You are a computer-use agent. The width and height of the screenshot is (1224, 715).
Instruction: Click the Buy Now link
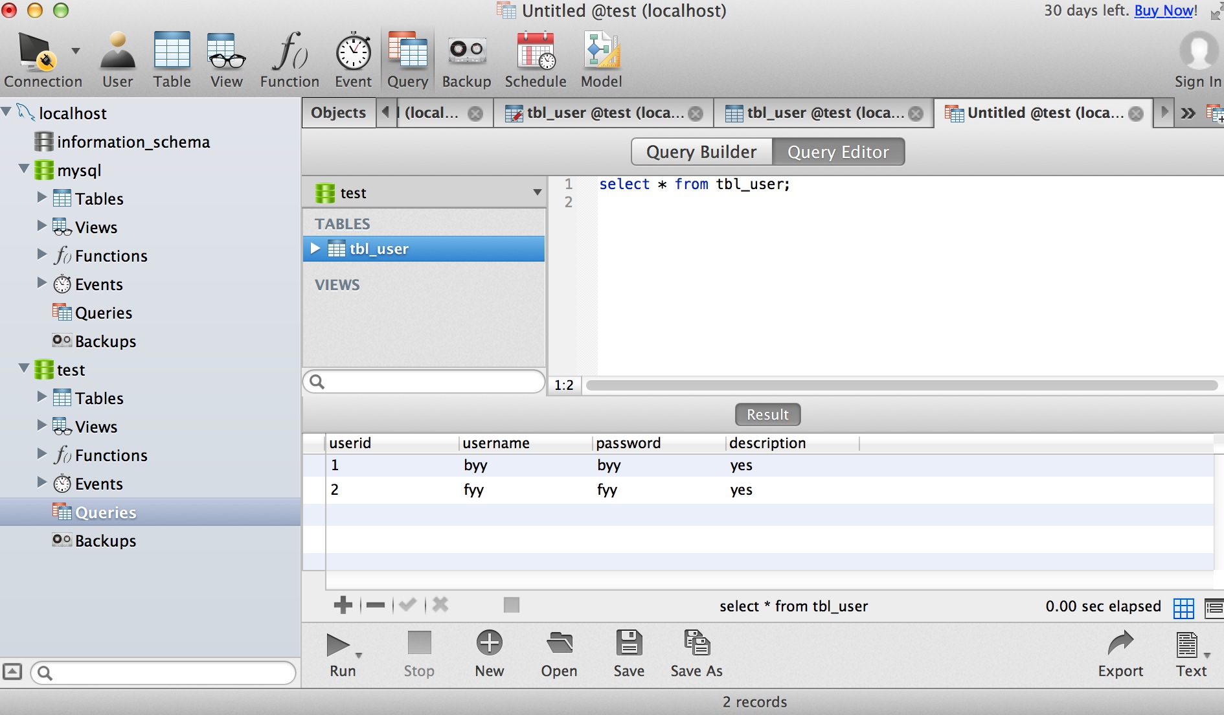(x=1164, y=11)
